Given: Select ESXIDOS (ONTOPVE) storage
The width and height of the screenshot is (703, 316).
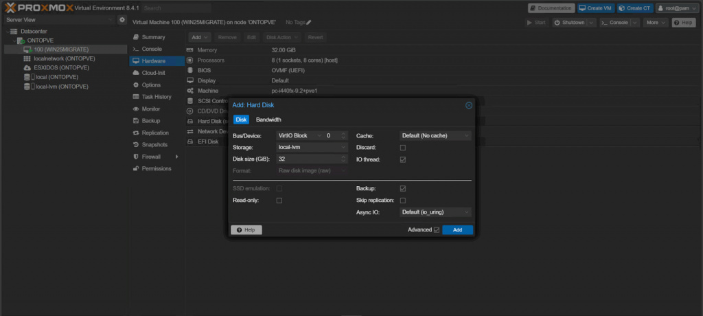Looking at the screenshot, I should click(x=61, y=68).
